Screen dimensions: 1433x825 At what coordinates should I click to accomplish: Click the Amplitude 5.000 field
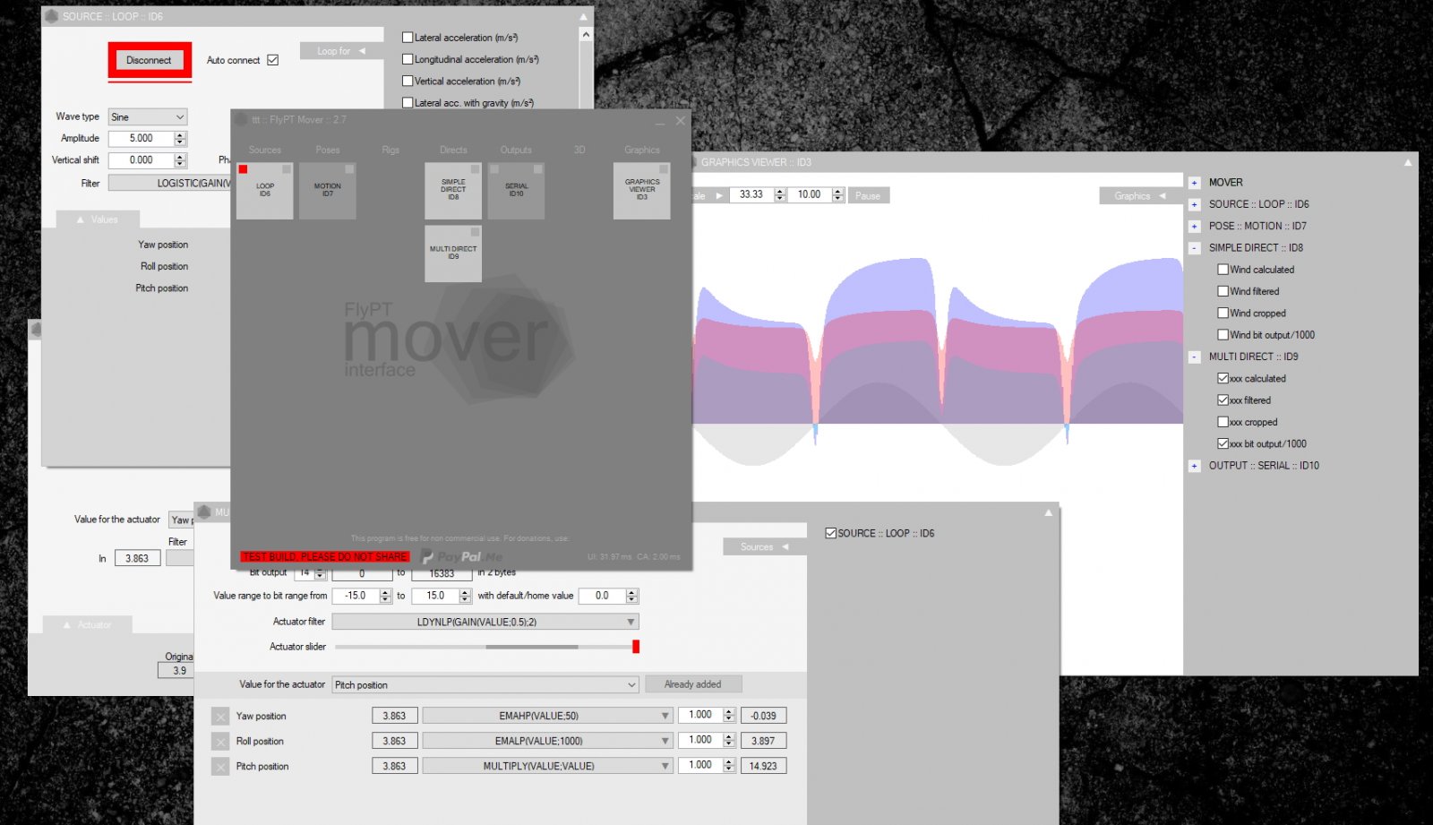coord(142,139)
